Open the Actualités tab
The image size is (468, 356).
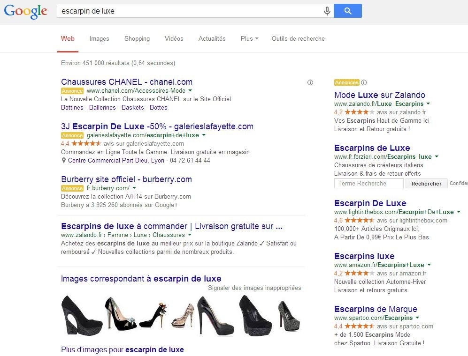[x=212, y=38]
